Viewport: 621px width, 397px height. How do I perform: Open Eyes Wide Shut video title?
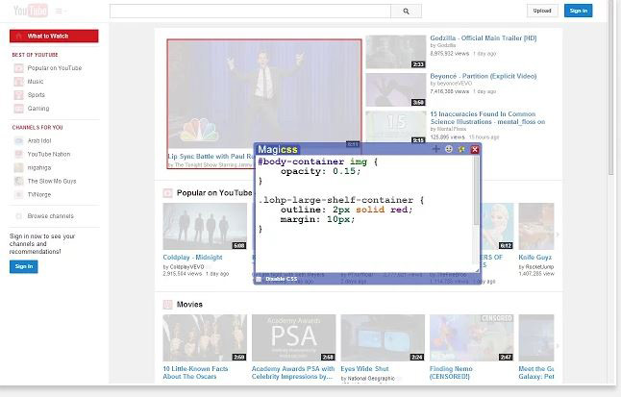point(364,369)
